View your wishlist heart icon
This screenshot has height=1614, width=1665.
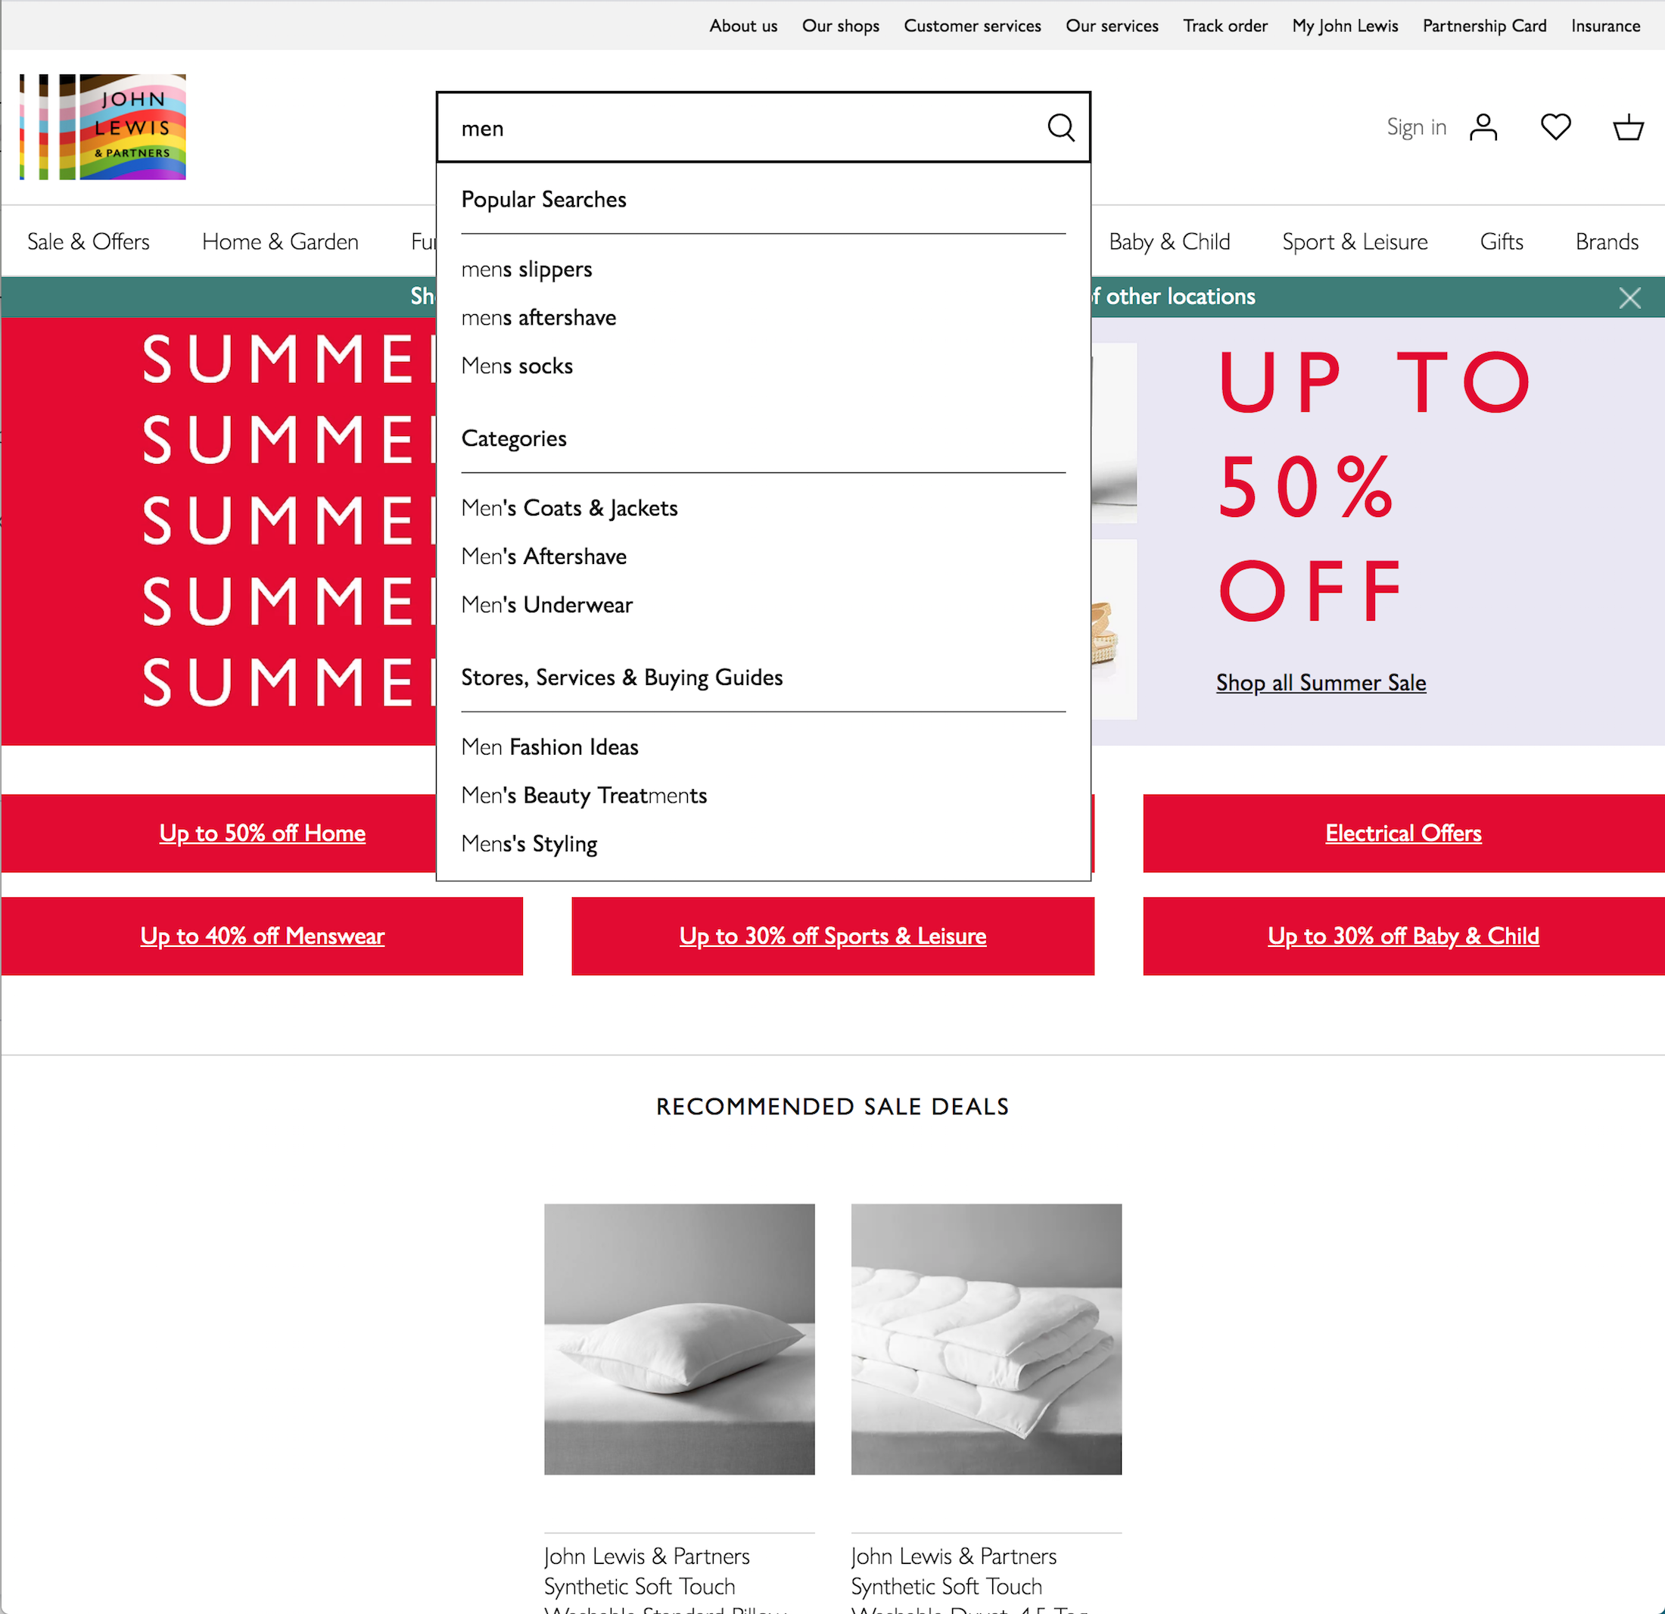[x=1555, y=126]
